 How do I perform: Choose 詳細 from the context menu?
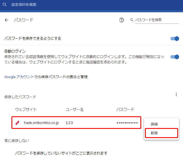pos(154,124)
